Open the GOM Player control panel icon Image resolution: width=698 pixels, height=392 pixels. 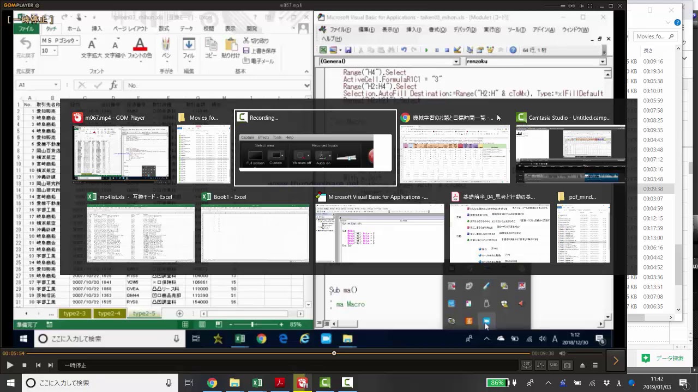[x=540, y=365]
